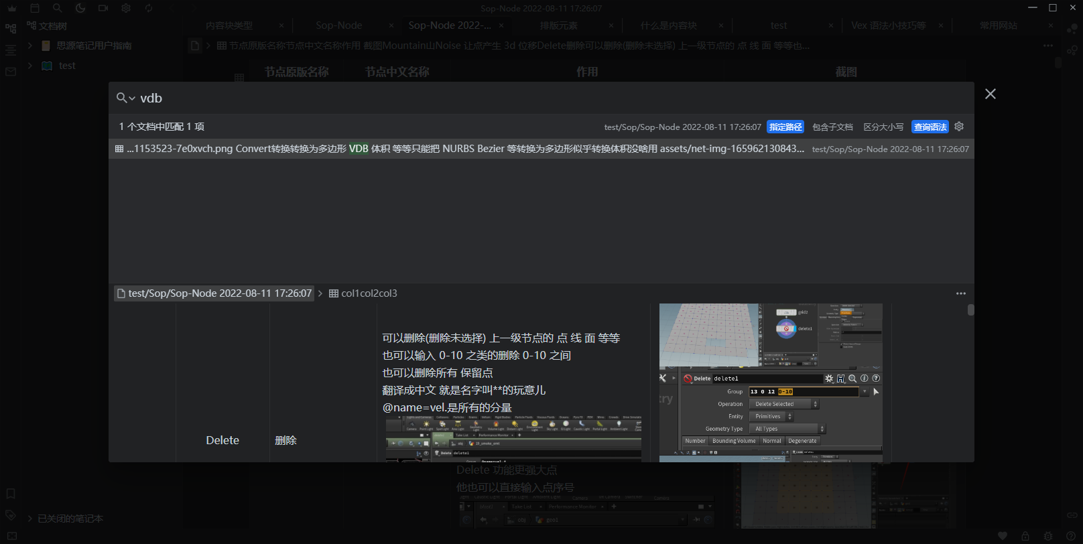Expand the 已关闭的笔记本 section
This screenshot has height=544, width=1083.
pos(30,519)
